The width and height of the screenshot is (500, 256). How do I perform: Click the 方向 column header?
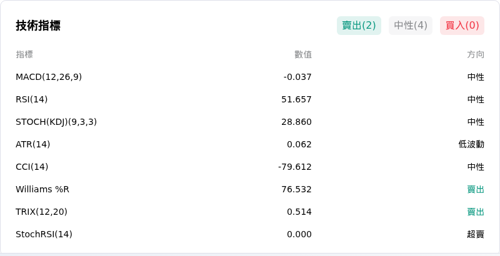click(x=476, y=54)
